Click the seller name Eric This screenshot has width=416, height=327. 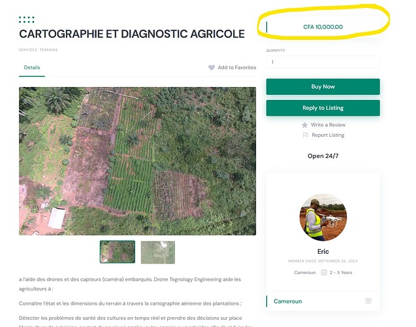click(323, 252)
